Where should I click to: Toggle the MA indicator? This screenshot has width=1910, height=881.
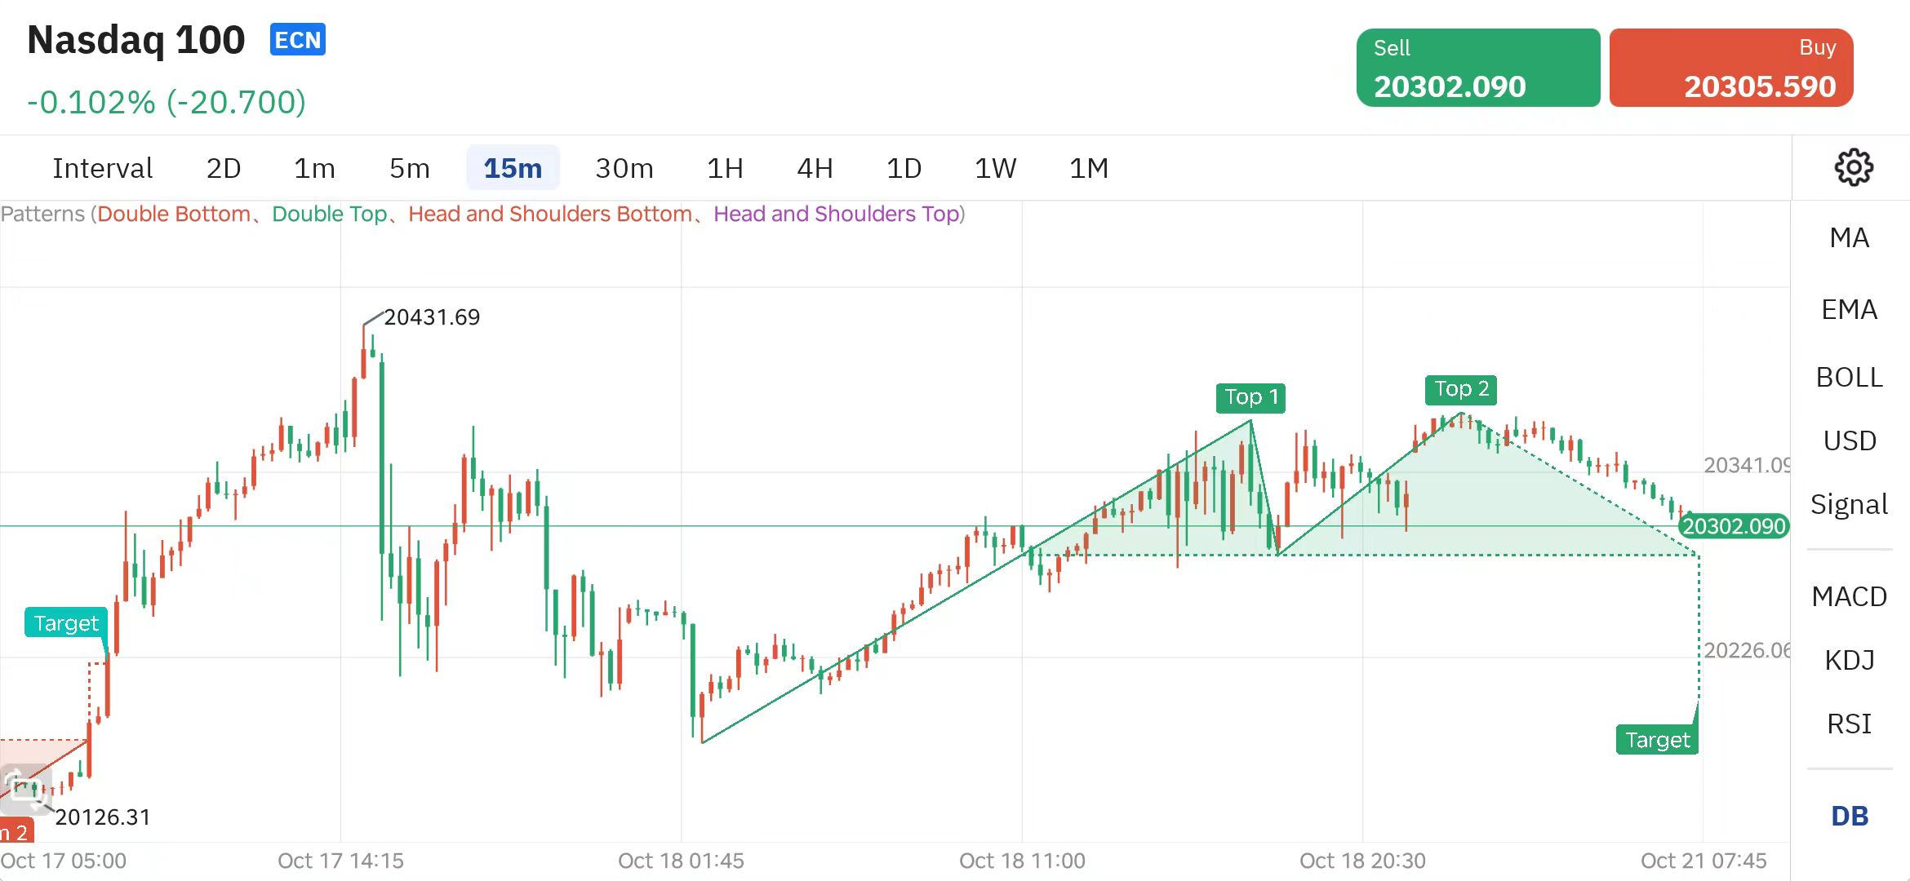pos(1849,238)
